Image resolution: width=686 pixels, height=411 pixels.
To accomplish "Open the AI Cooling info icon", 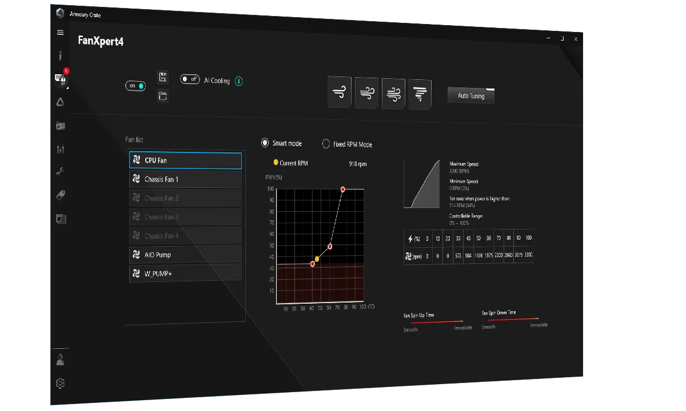I will pos(238,81).
